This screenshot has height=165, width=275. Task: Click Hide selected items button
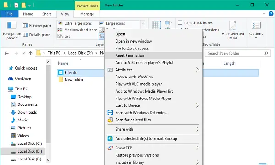click(233, 30)
